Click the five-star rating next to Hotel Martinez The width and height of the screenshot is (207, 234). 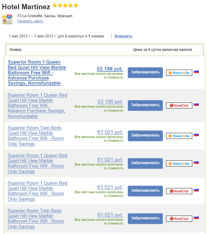pos(65,6)
